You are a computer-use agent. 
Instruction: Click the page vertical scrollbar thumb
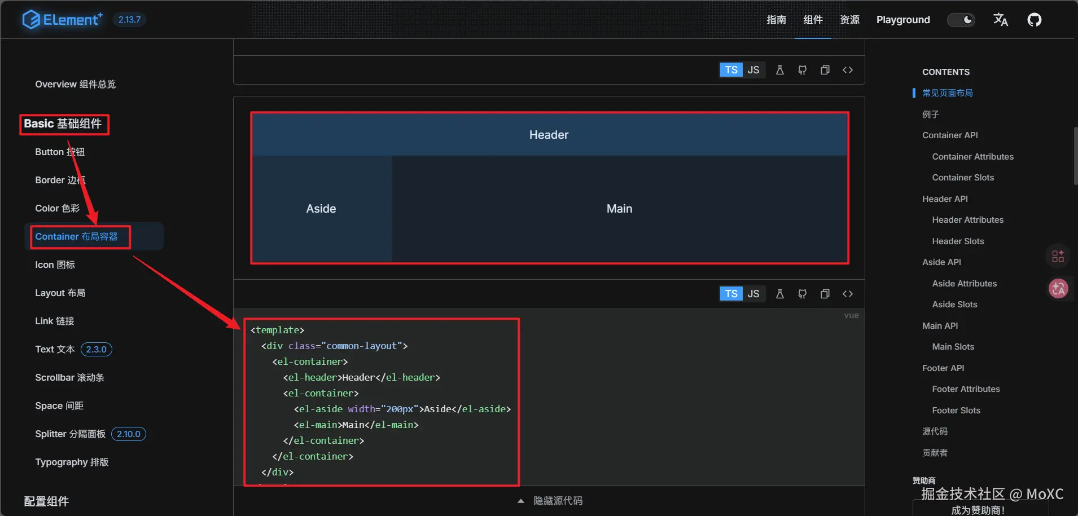click(1076, 156)
